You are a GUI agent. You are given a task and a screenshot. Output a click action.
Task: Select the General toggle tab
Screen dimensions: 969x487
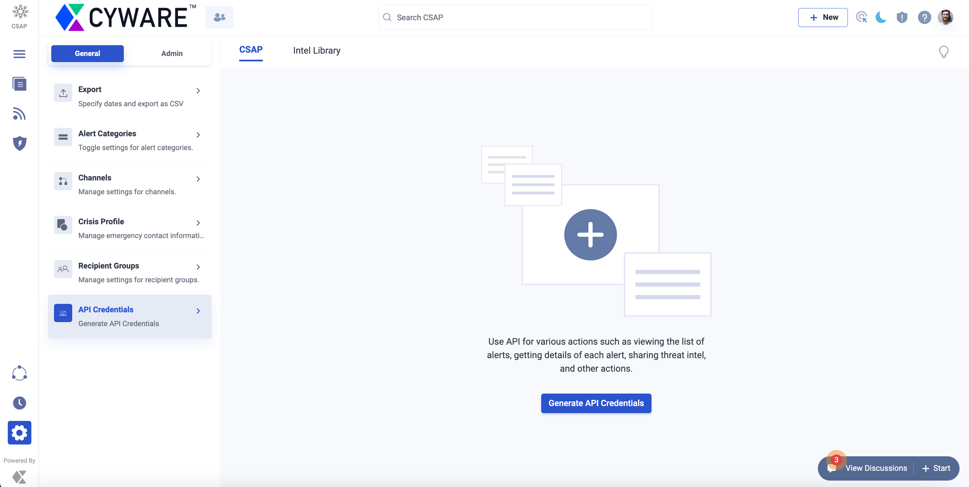click(87, 53)
